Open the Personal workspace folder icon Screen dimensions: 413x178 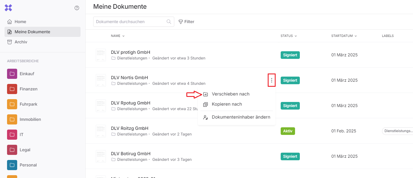pyautogui.click(x=12, y=165)
